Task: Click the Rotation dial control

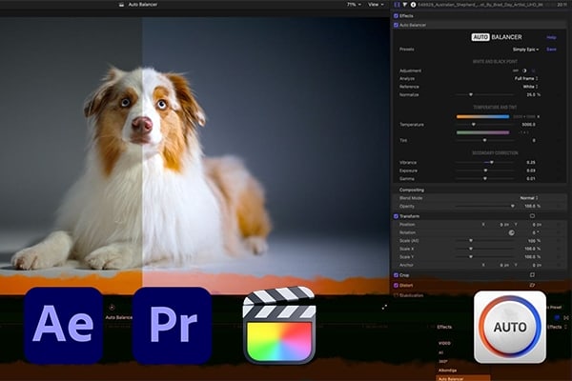Action: pos(511,232)
